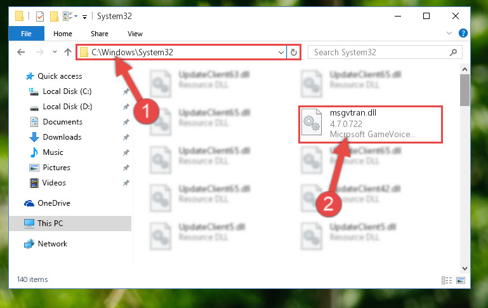Click the search magnifier icon
The height and width of the screenshot is (308, 488).
coord(453,52)
